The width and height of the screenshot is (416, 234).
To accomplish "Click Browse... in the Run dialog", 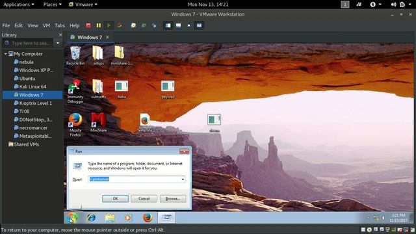I will click(x=173, y=198).
